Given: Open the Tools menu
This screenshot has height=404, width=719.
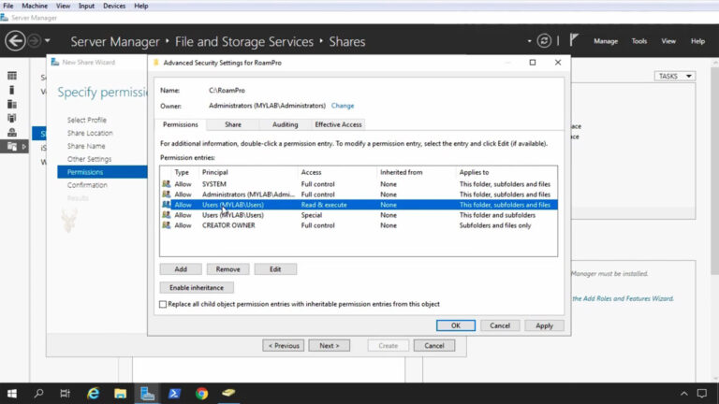Looking at the screenshot, I should tap(639, 41).
